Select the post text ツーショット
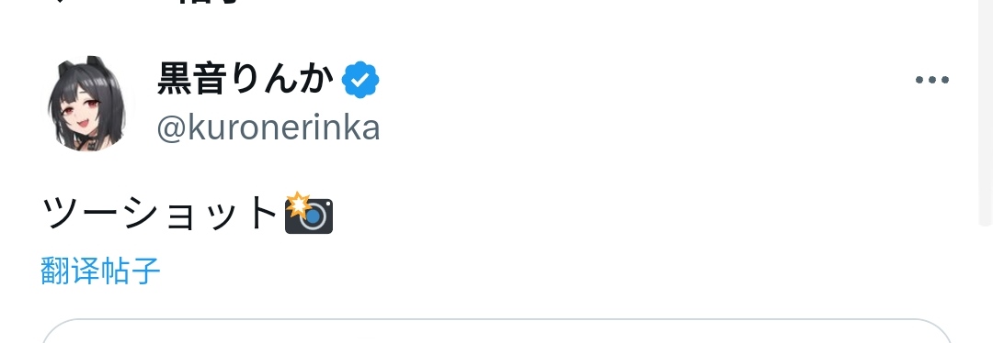 160,214
